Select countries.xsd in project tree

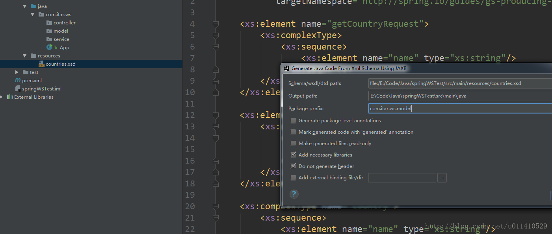click(61, 64)
